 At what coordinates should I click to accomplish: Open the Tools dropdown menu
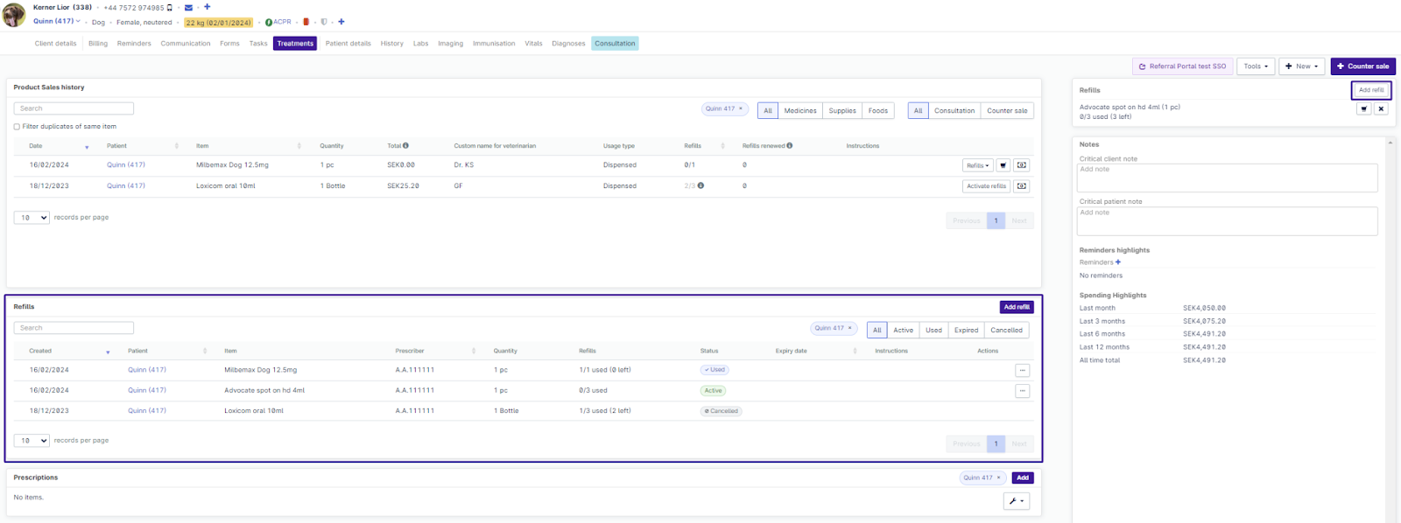tap(1256, 66)
